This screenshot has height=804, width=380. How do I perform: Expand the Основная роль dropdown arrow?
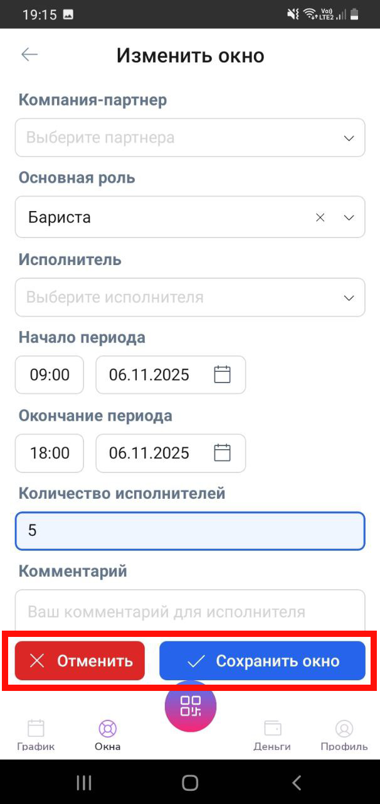(349, 217)
